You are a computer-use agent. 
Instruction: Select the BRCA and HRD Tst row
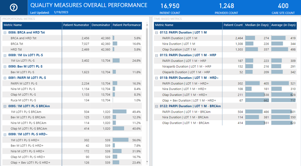(72, 38)
